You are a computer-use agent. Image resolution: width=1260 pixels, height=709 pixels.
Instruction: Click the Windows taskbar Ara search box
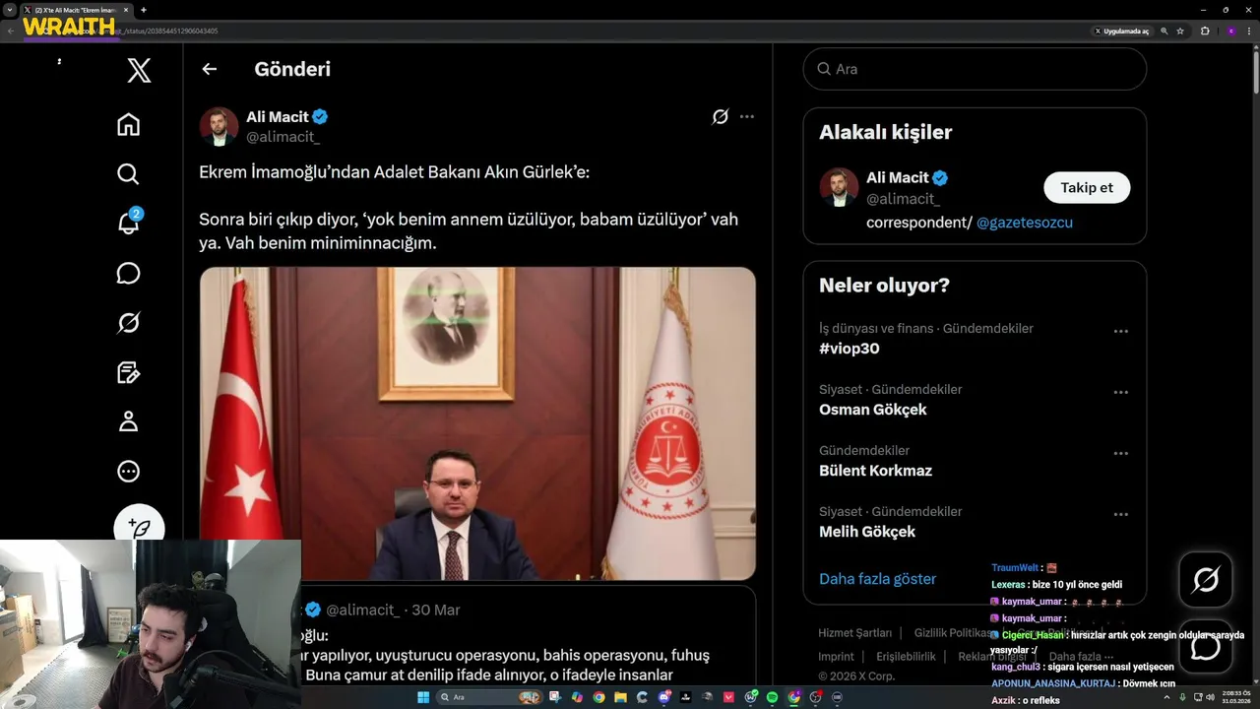click(x=489, y=697)
